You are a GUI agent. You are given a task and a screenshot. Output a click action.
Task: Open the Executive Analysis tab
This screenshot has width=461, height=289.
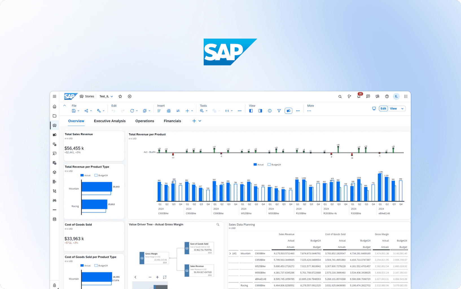tap(110, 121)
